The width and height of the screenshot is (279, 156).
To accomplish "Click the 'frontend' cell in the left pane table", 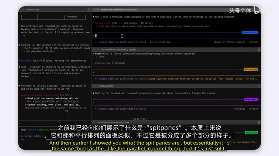I will click(x=72, y=16).
